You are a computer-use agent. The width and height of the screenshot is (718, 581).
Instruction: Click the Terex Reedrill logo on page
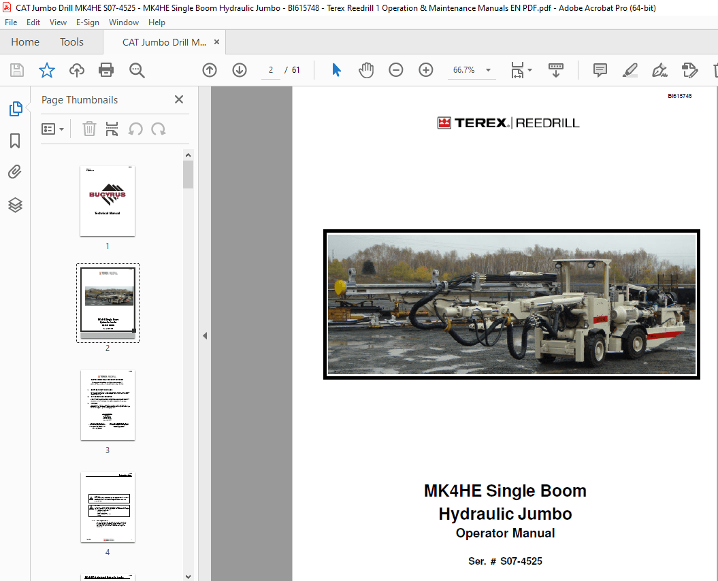coord(508,122)
